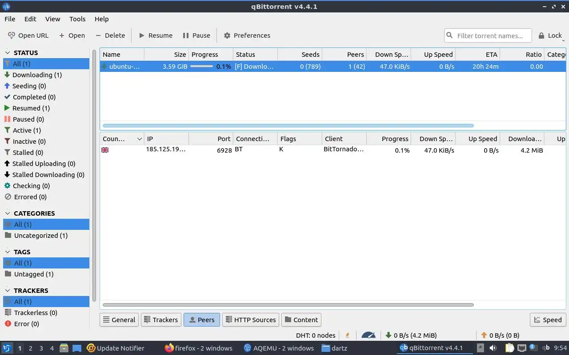Remove the selected torrent using Delete
569x355 pixels.
click(110, 35)
